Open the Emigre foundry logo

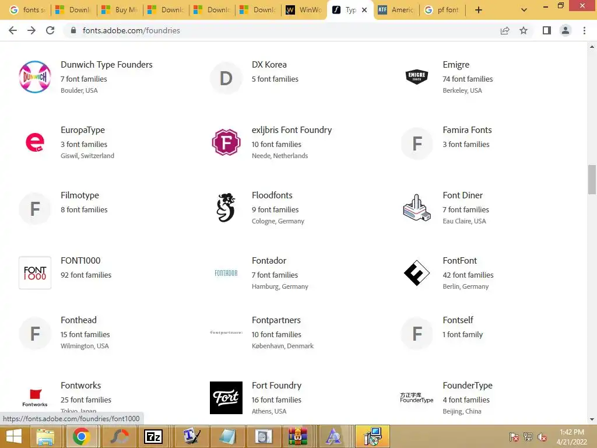tap(417, 76)
